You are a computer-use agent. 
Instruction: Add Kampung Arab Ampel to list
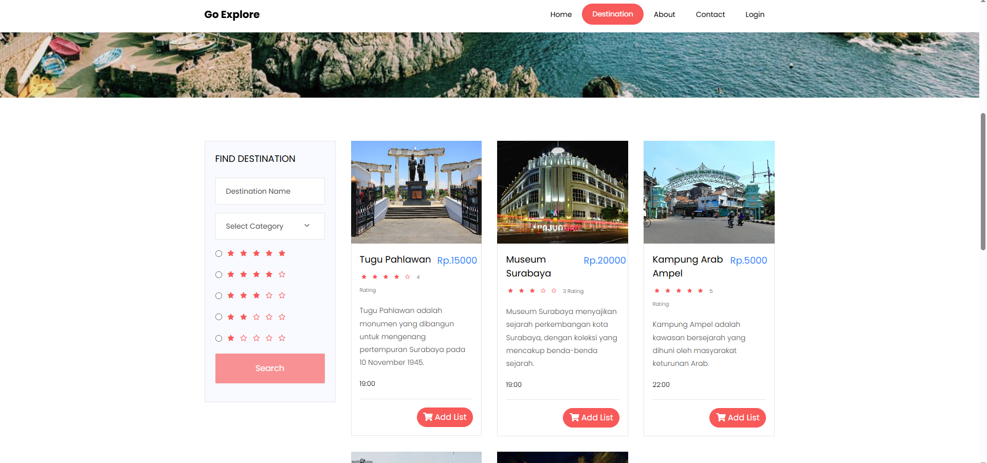[x=738, y=418]
